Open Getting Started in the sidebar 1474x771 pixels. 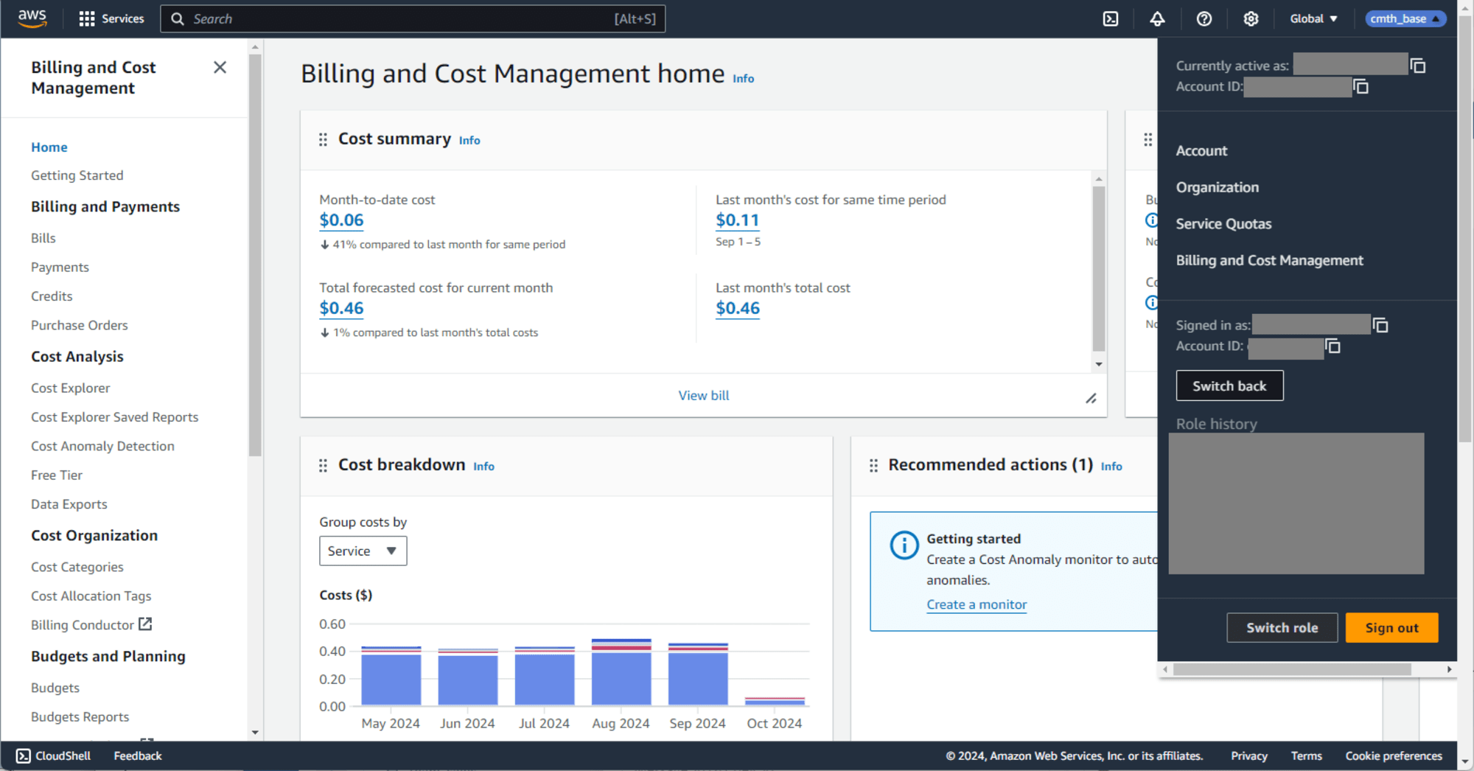tap(77, 175)
